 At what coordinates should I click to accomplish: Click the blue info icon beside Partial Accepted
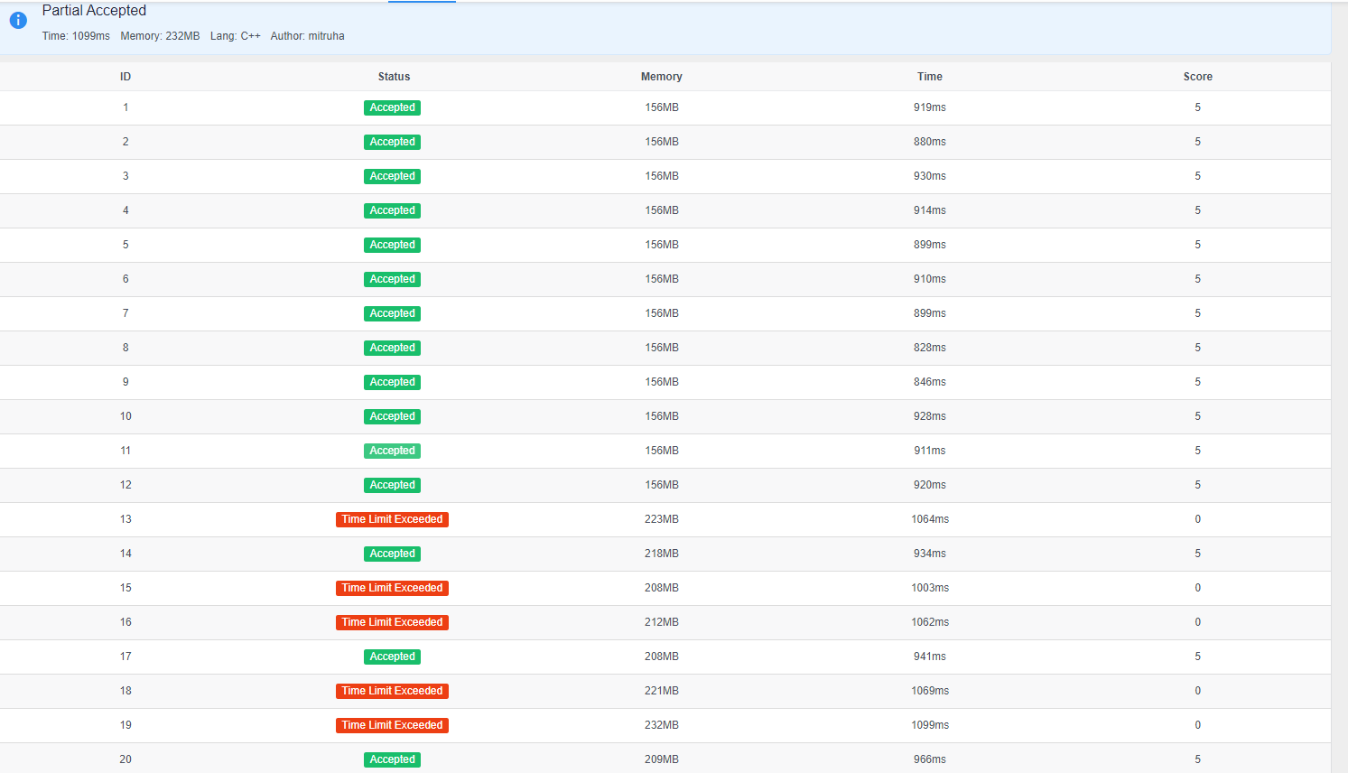coord(18,20)
